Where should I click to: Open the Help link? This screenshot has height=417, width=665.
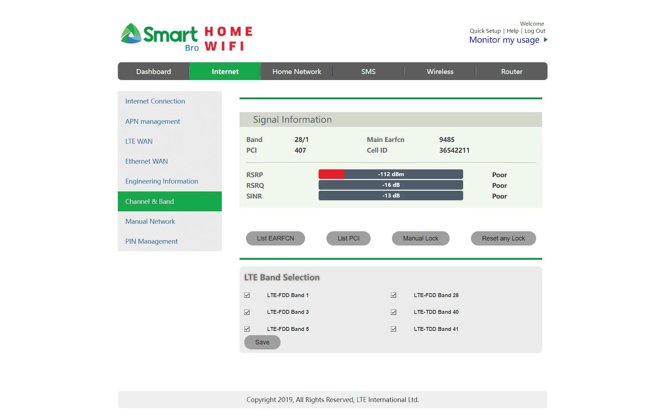point(513,31)
